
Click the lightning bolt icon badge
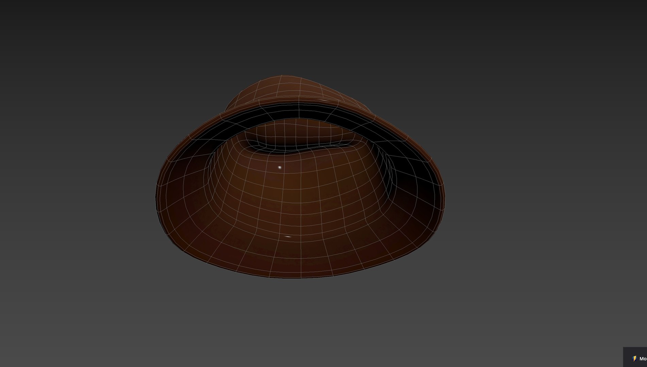click(634, 359)
